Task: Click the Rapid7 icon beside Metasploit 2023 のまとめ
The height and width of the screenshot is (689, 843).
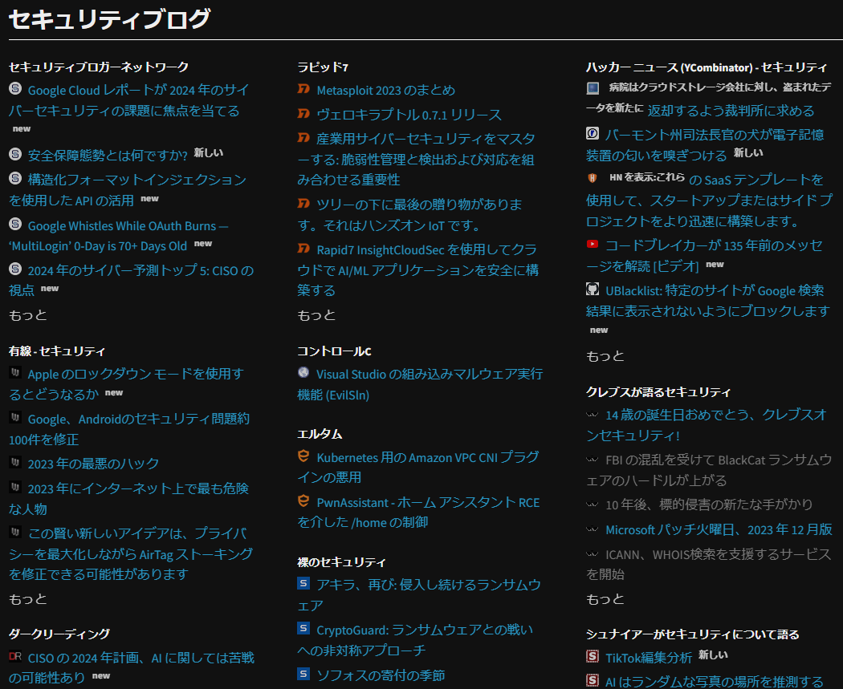Action: [x=303, y=91]
